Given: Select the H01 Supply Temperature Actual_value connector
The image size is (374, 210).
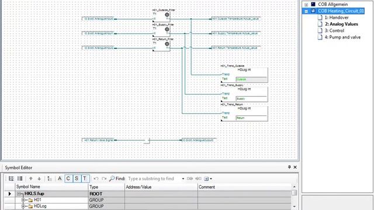Looking at the screenshot, I should point(236,34).
